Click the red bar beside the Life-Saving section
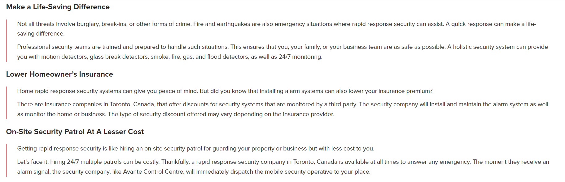 [x=6, y=40]
